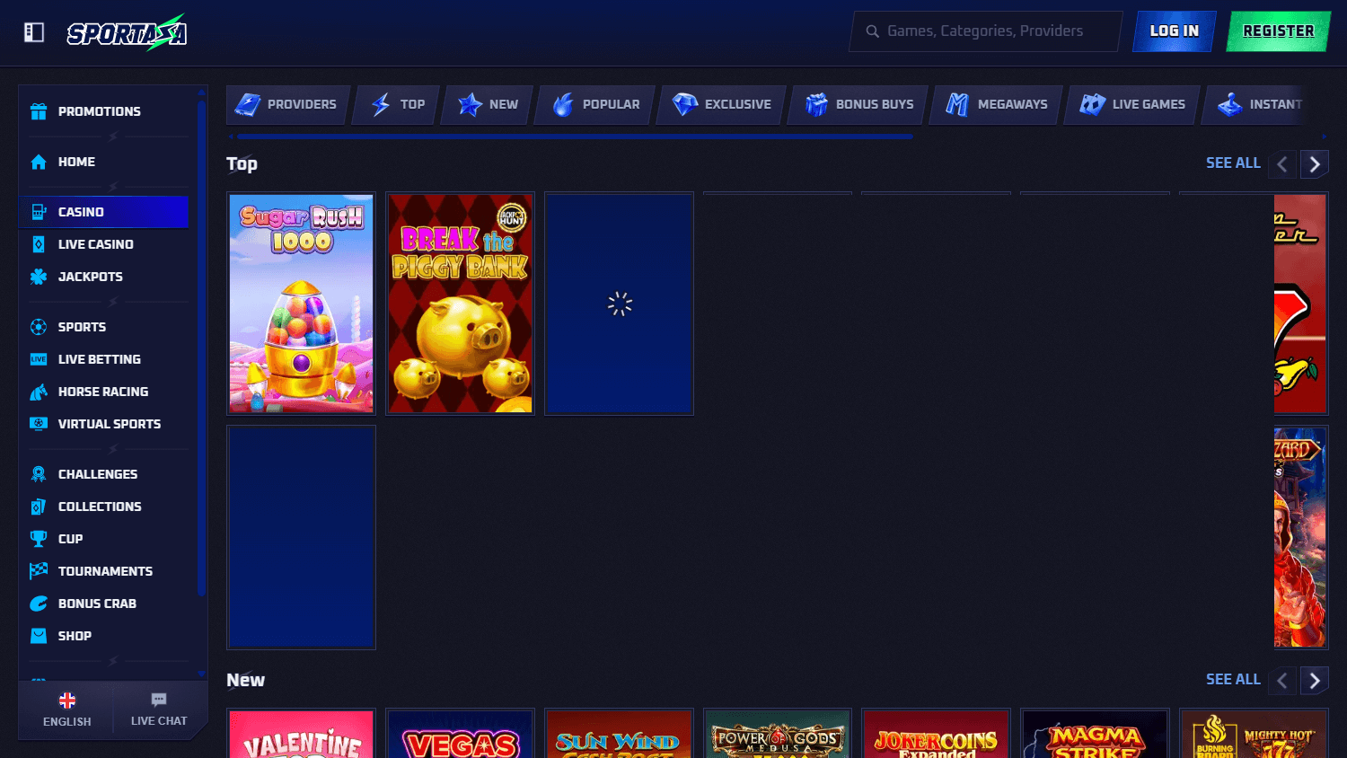Click the Bonus Crab icon
The image size is (1347, 758).
point(39,604)
